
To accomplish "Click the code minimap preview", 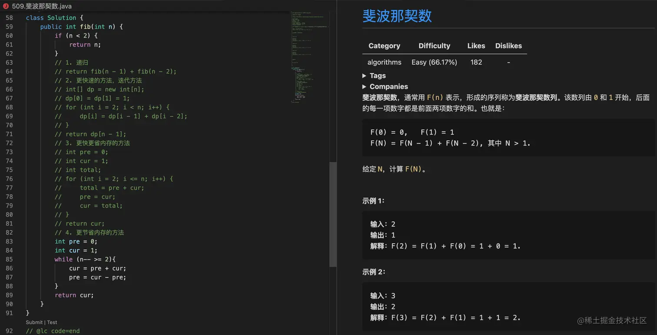I will click(309, 56).
